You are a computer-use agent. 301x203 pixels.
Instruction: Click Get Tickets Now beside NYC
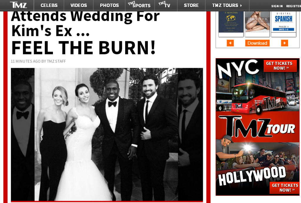point(280,66)
